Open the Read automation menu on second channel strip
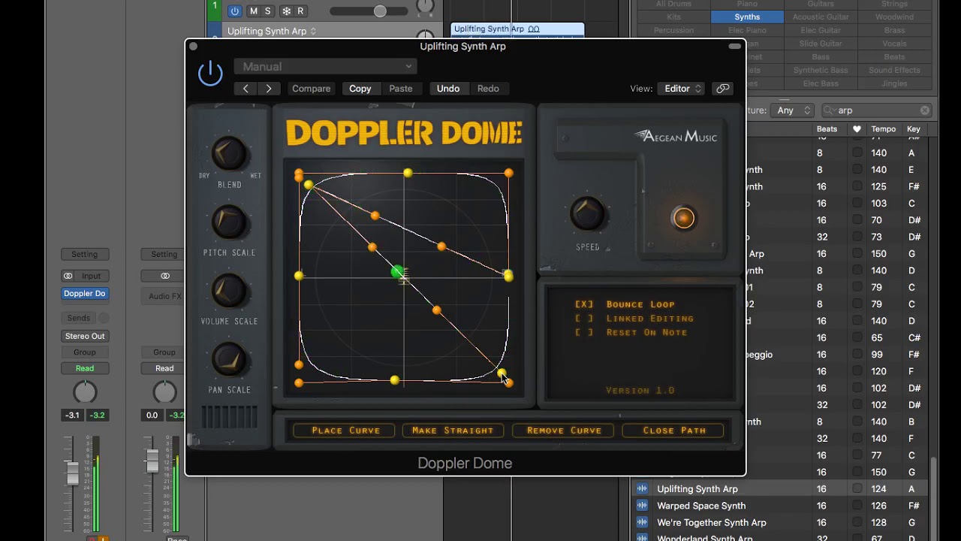The image size is (961, 541). (164, 368)
